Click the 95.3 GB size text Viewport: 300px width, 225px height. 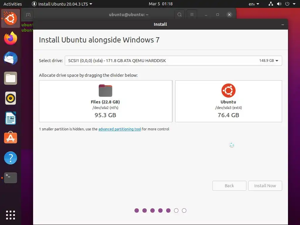[x=105, y=115]
